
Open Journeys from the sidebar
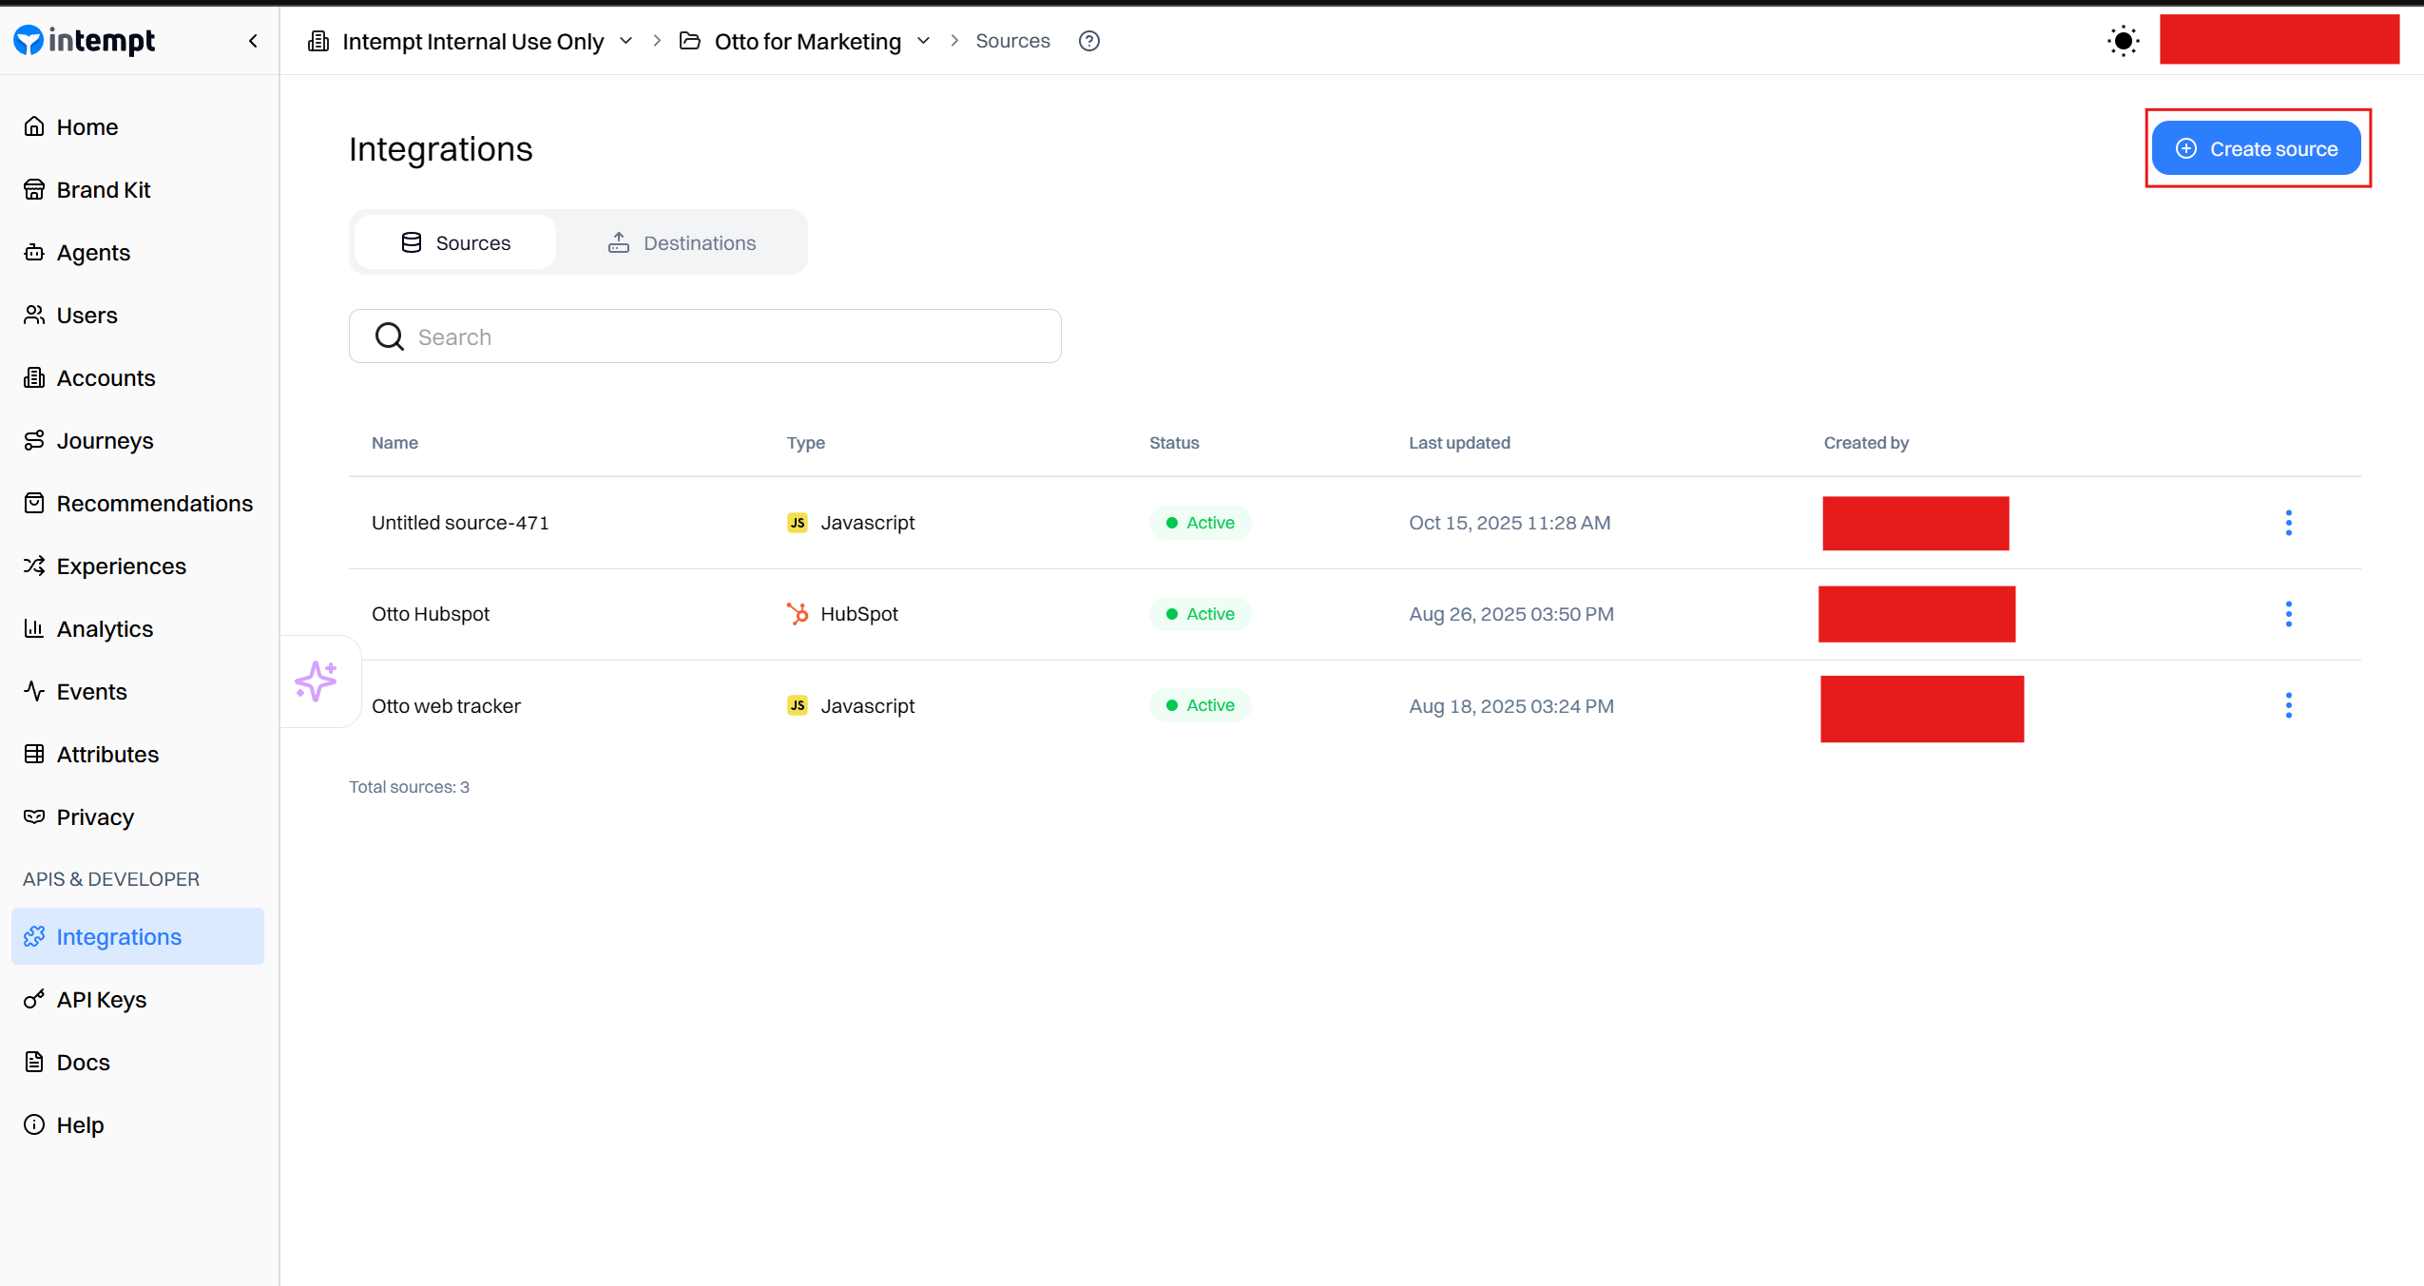pyautogui.click(x=105, y=441)
